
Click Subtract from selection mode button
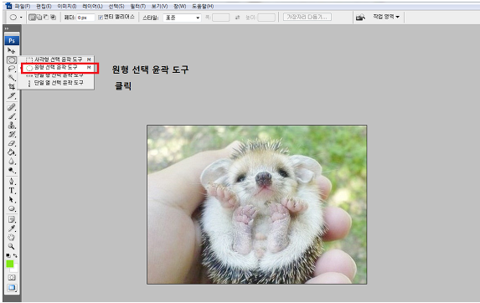pos(46,18)
